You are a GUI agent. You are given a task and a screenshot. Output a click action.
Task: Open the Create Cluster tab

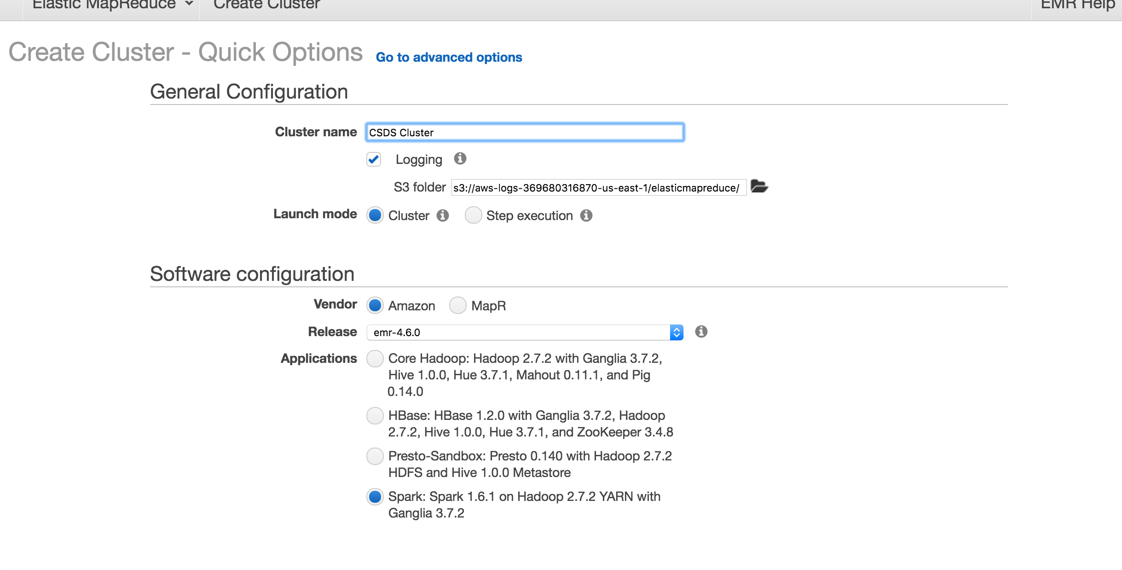(266, 5)
